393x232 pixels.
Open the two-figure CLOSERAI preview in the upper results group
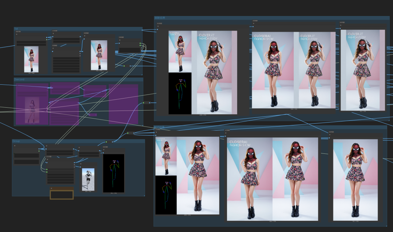tap(294, 70)
